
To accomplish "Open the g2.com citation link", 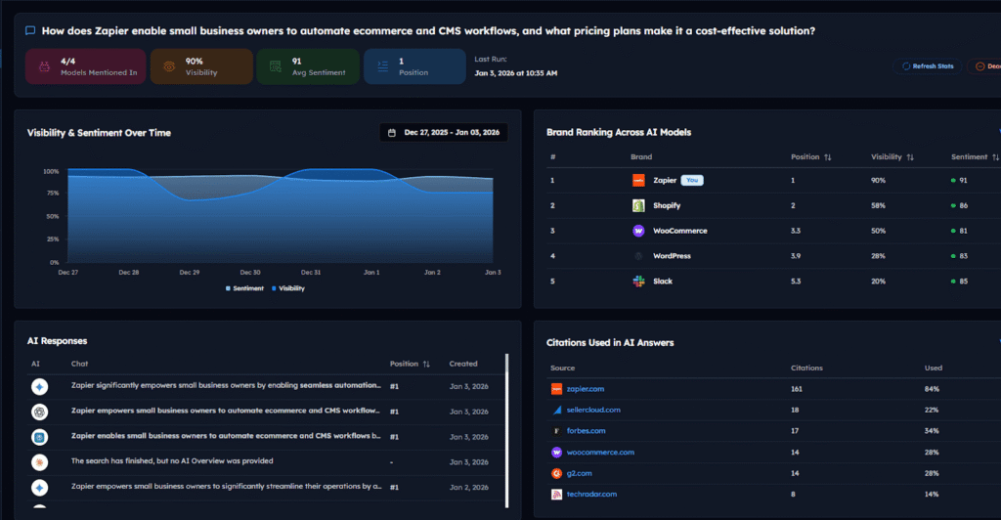I will click(579, 473).
